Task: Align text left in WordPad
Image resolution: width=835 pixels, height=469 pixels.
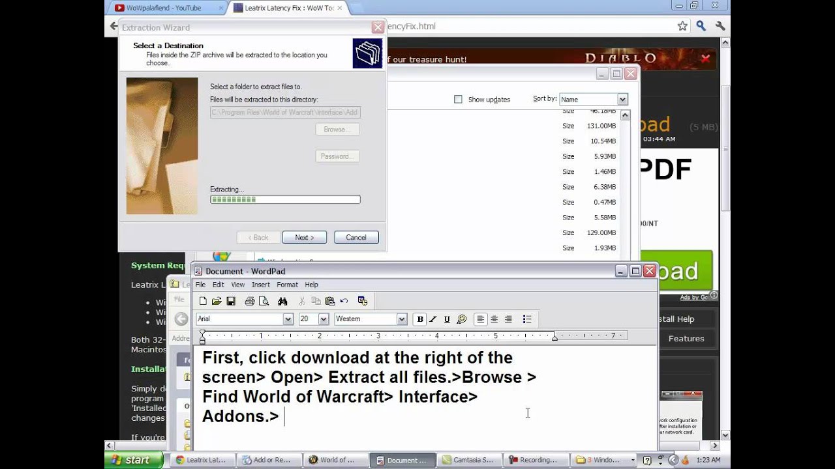Action: coord(481,319)
